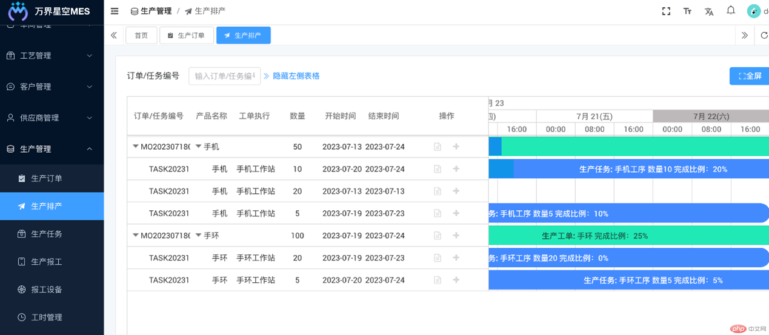Click quantity cell 100 in 手环 row
The image size is (769, 335).
point(298,236)
